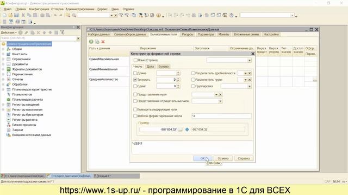Clear the fractional separator value
The width and height of the screenshot is (348, 195).
click(x=250, y=73)
